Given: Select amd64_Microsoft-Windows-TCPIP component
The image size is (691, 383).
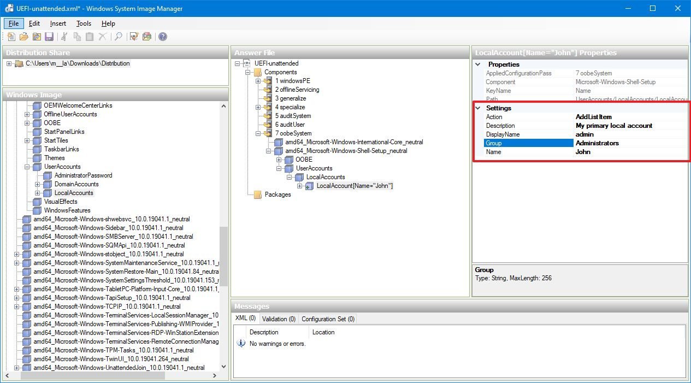Looking at the screenshot, I should pos(107,307).
